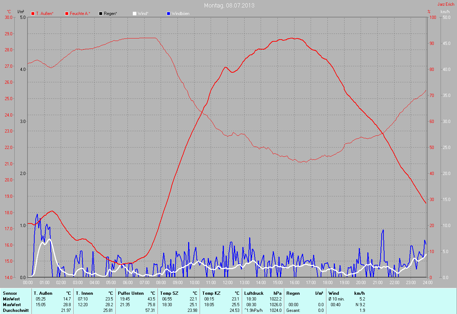Viewport: 457px width, 314px height.
Task: Click the red T. Außen legend square
Action: (33, 14)
